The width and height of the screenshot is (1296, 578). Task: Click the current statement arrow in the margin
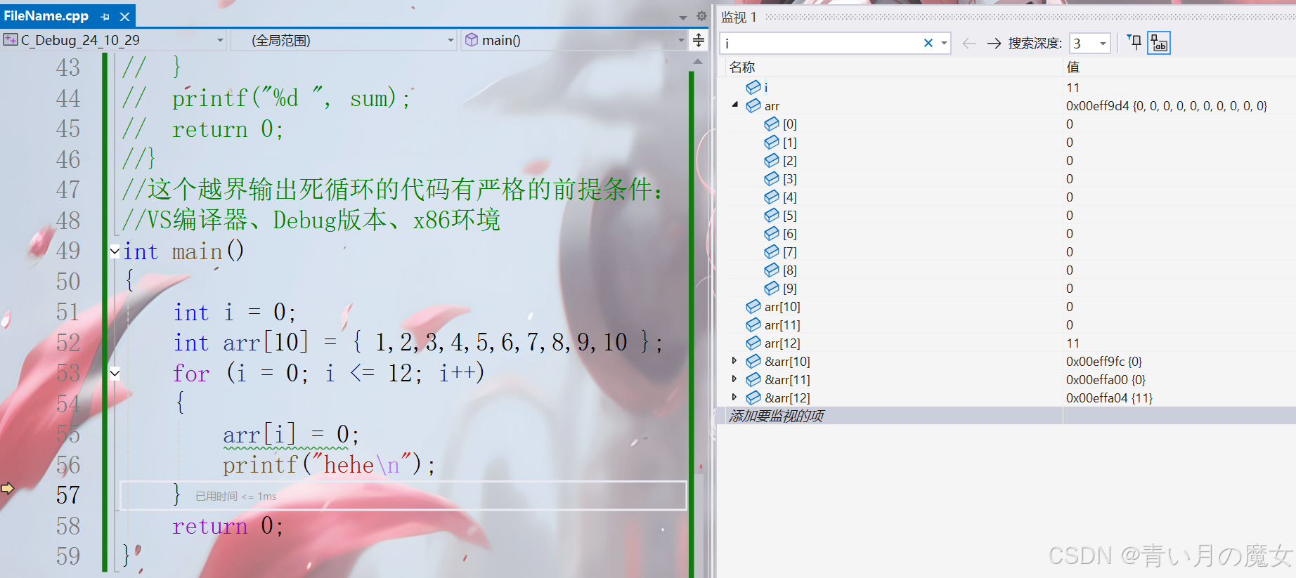click(x=8, y=487)
